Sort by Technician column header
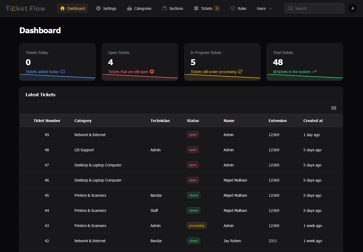Screen dimensions: 363x252 coord(160,121)
